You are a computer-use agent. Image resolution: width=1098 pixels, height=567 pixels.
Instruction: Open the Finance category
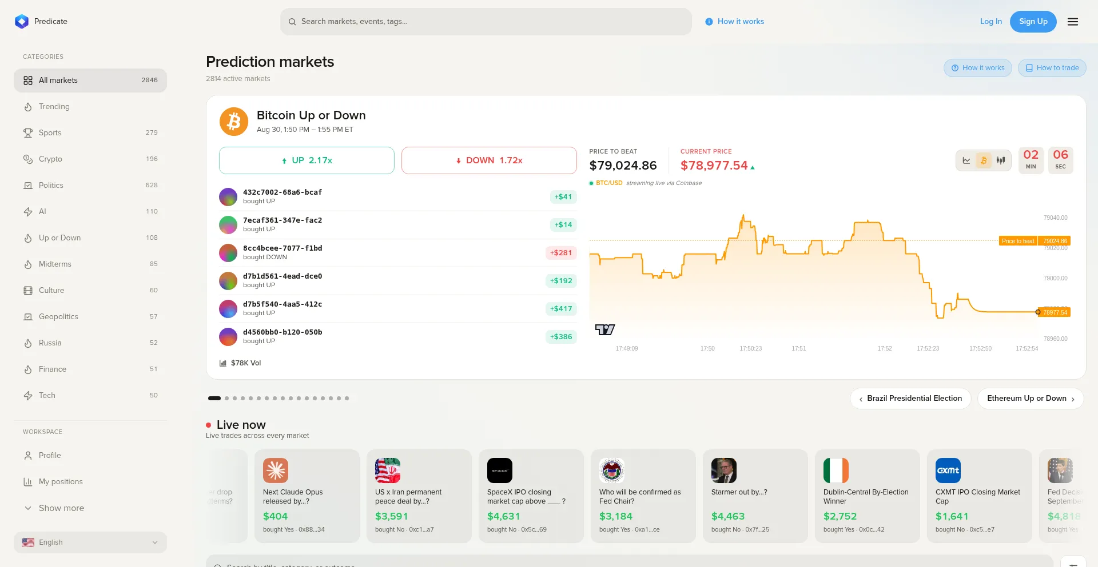[90, 369]
